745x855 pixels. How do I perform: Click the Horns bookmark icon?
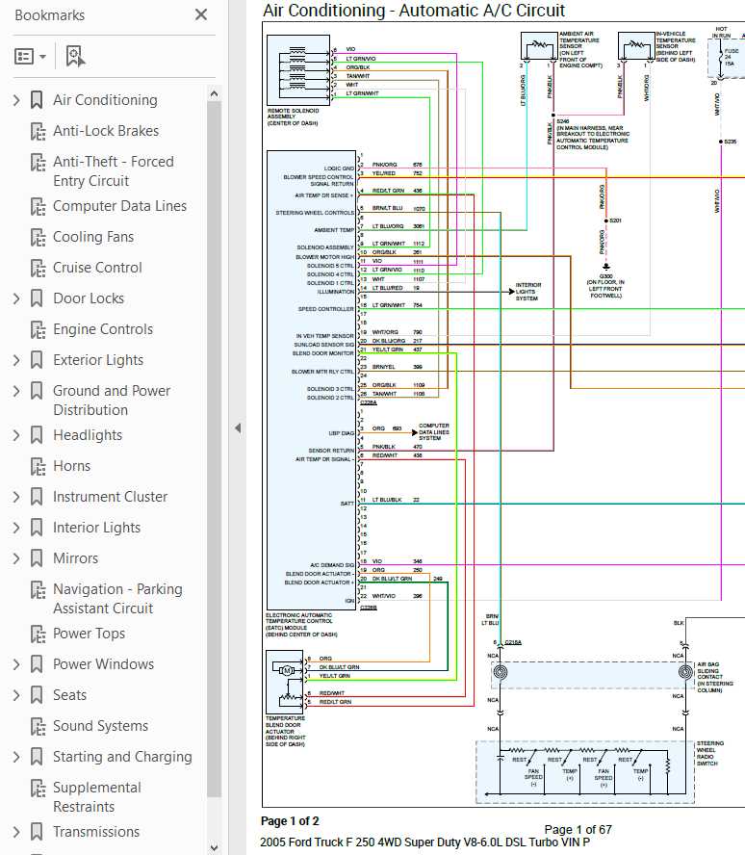[x=38, y=466]
